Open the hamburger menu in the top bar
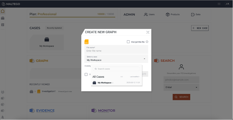Viewport: 233px width, 120px height. 219,4
